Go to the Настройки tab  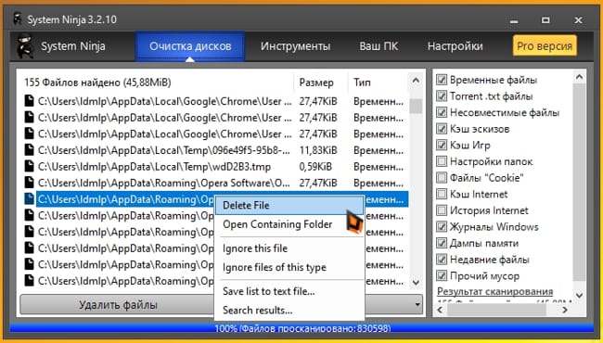coord(455,46)
